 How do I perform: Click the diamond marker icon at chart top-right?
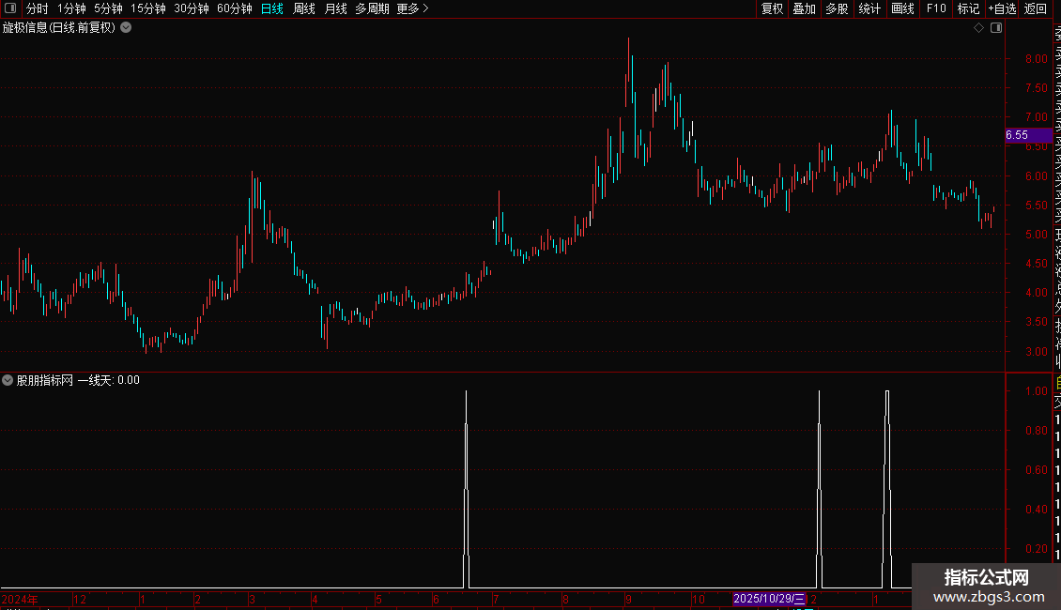pyautogui.click(x=978, y=28)
